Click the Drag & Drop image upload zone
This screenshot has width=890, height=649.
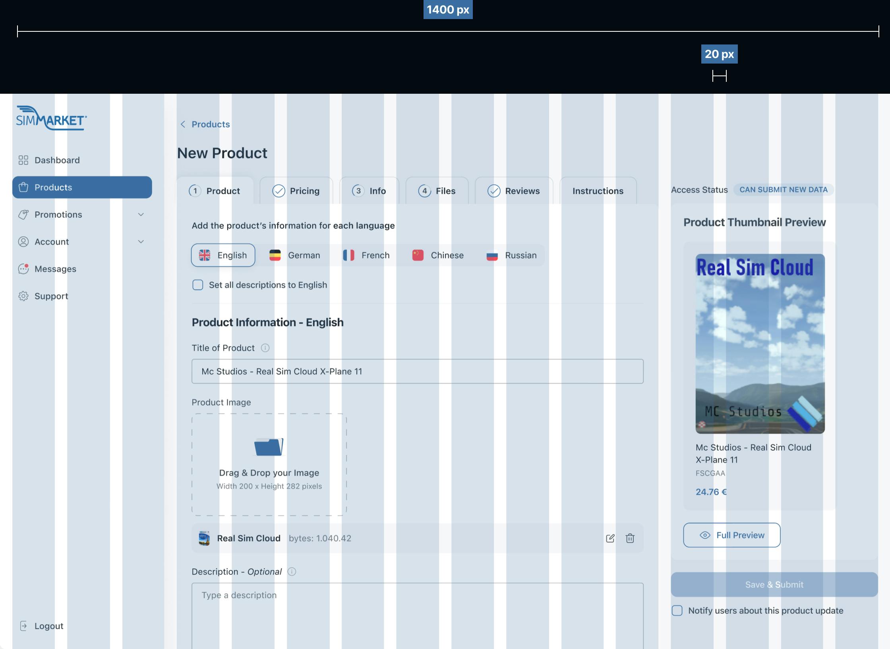pos(269,465)
